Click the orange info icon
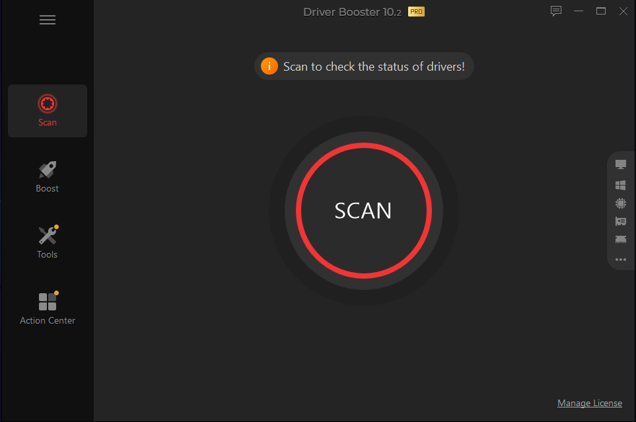 [269, 66]
